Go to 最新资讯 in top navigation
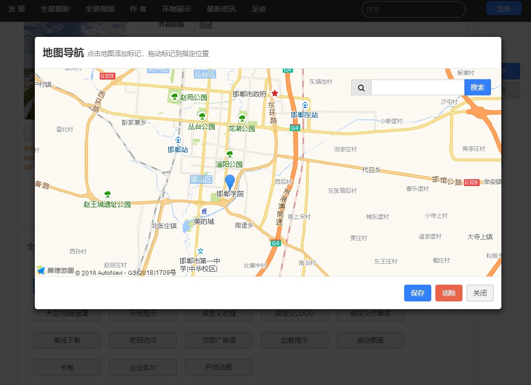Image resolution: width=531 pixels, height=385 pixels. pyautogui.click(x=221, y=9)
